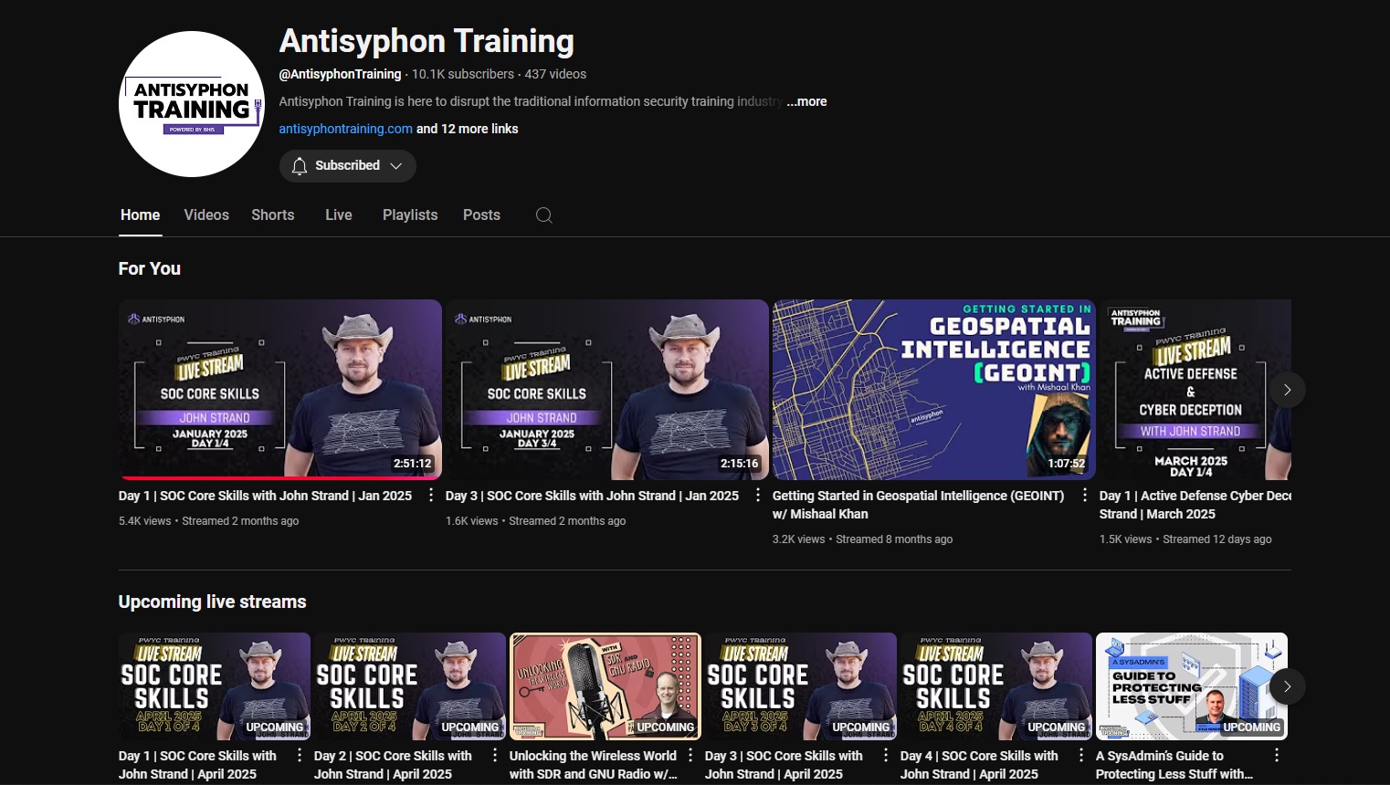Advance the Upcoming live streams carousel arrow
This screenshot has height=785, width=1390.
pyautogui.click(x=1287, y=686)
